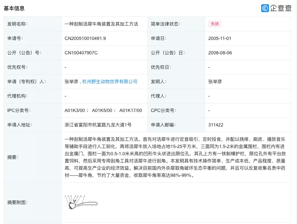This screenshot has width=297, height=224.
Task: Select publication number CN100407907C
Action: click(x=81, y=53)
